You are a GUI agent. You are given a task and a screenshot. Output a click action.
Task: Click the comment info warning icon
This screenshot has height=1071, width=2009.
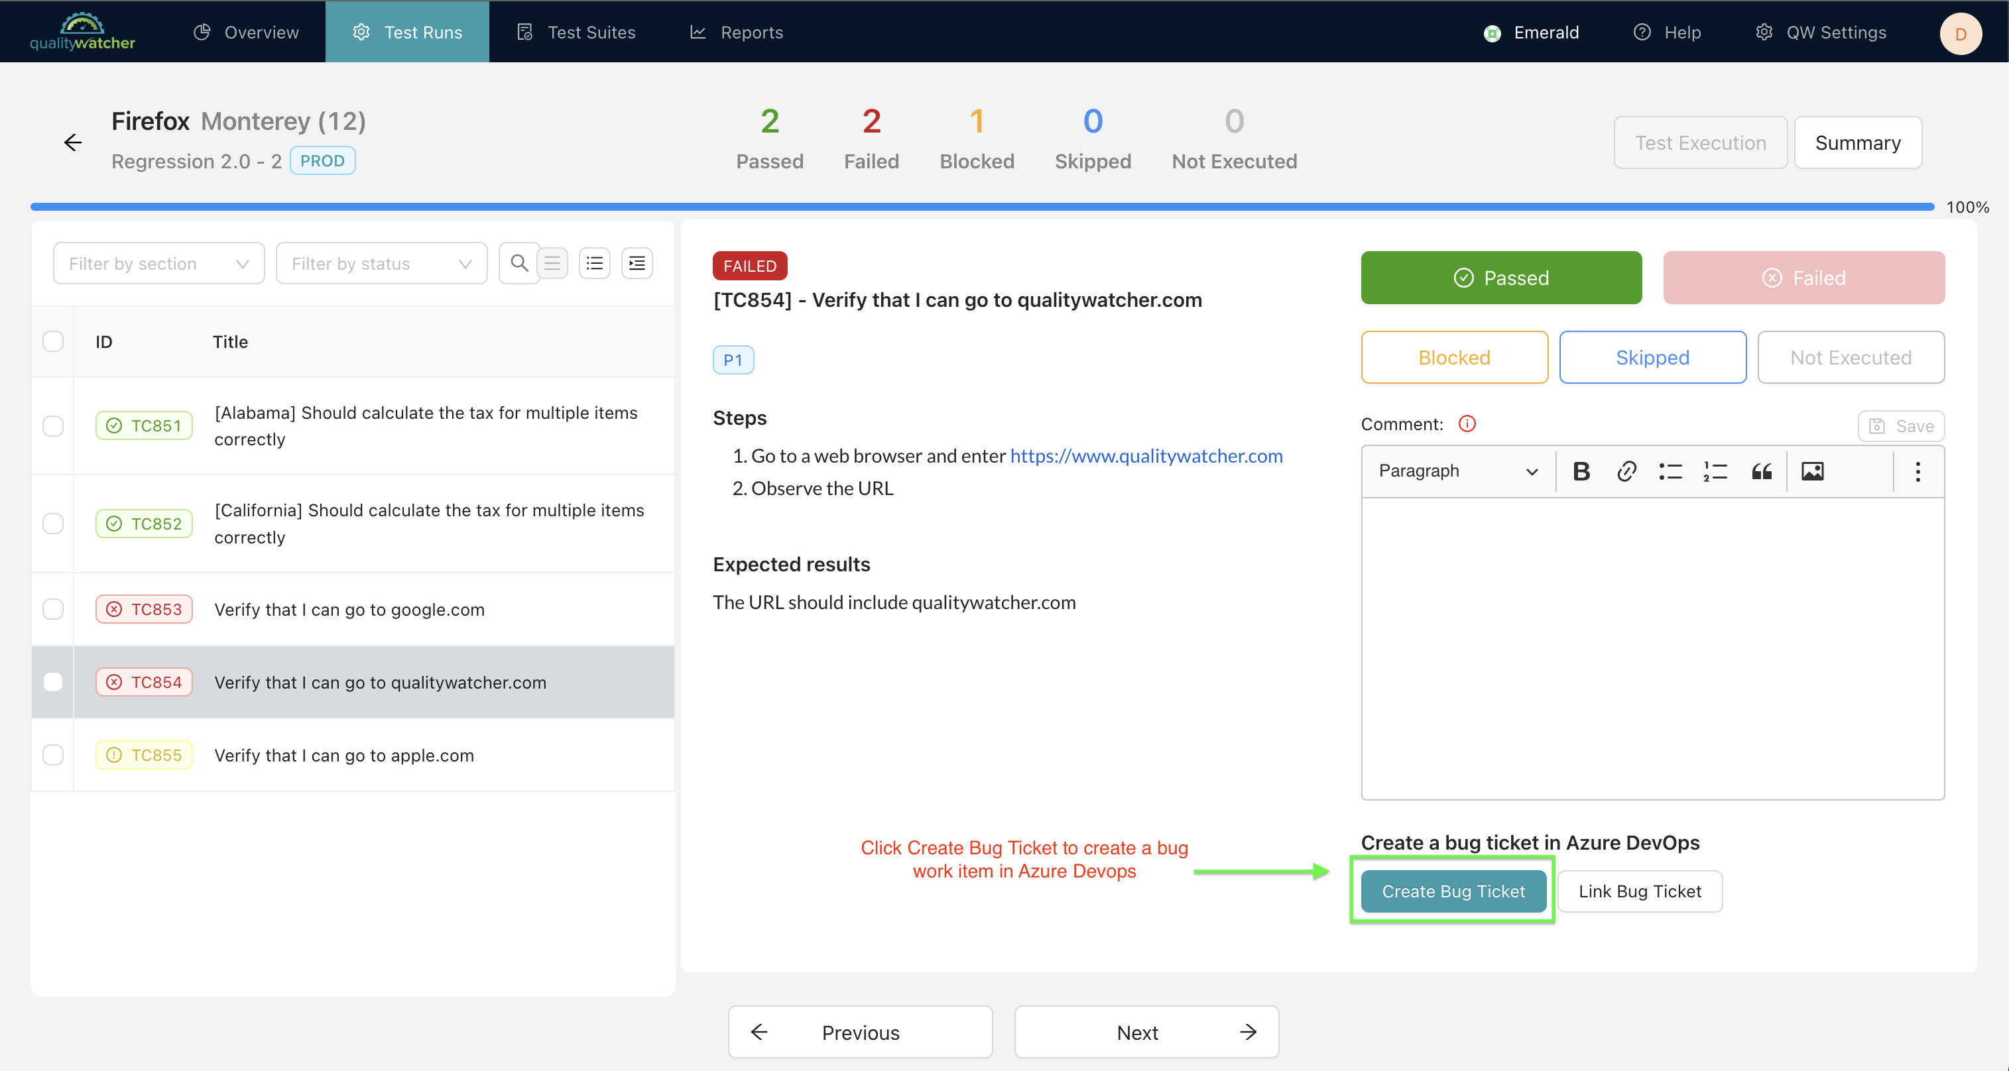tap(1467, 423)
